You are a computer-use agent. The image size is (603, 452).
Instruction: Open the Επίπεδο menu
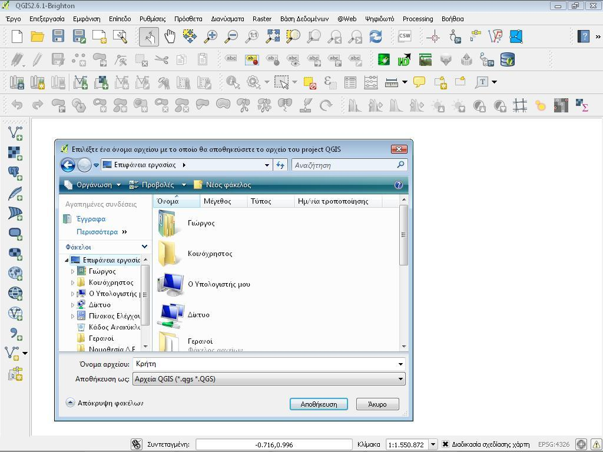(120, 19)
